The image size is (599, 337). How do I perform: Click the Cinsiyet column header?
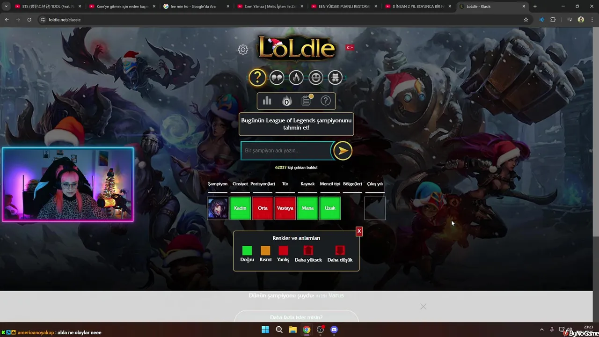click(x=240, y=184)
